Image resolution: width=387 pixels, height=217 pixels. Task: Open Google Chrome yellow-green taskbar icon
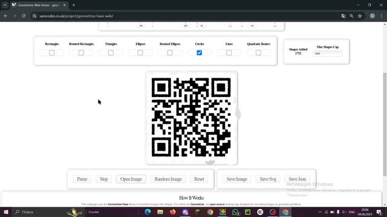pyautogui.click(x=210, y=212)
